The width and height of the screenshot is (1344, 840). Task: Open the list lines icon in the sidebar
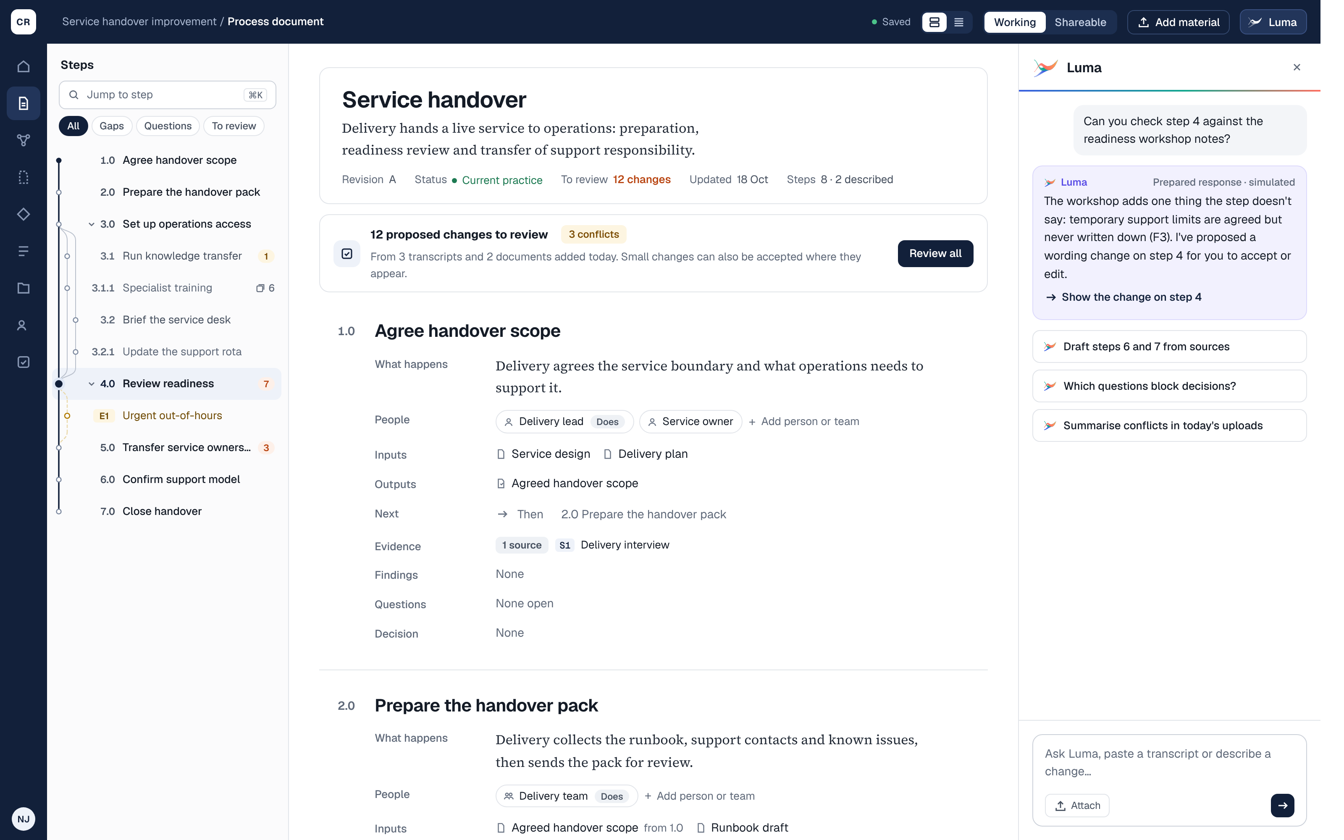[24, 251]
